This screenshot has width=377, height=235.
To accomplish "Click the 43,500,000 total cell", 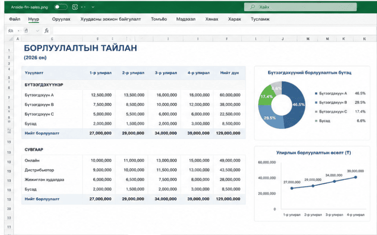I will (x=230, y=170).
